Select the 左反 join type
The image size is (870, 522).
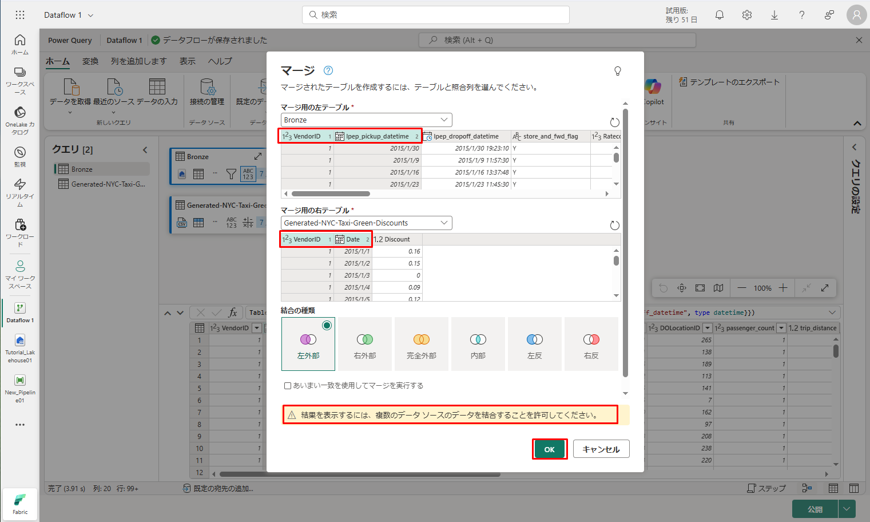click(x=535, y=344)
